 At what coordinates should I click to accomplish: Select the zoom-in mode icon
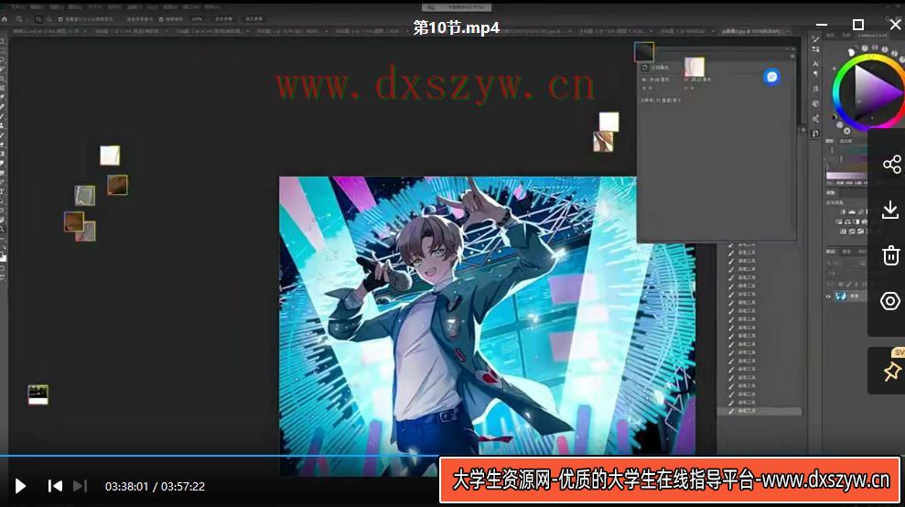(38, 19)
